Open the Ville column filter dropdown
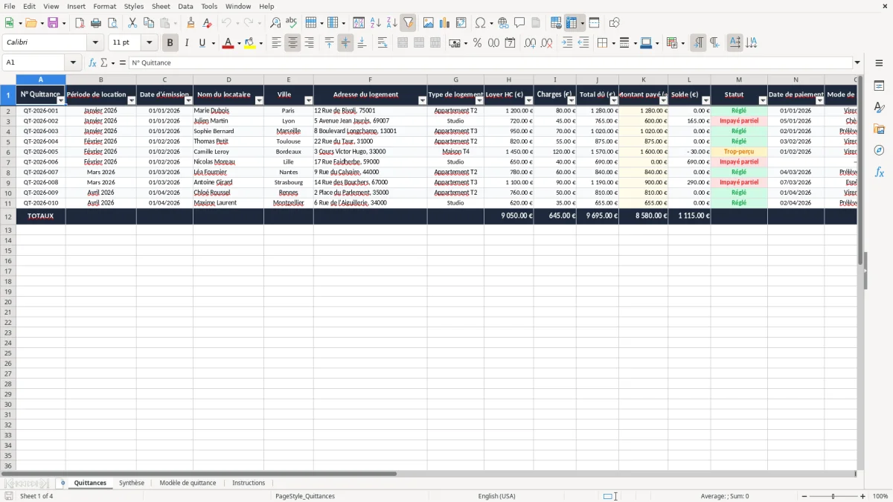Viewport: 893px width, 502px height. [309, 100]
